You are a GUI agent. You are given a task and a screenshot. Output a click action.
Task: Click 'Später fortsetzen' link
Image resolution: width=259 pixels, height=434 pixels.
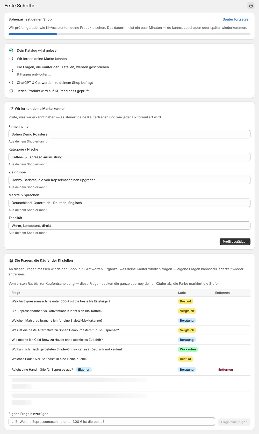[236, 19]
